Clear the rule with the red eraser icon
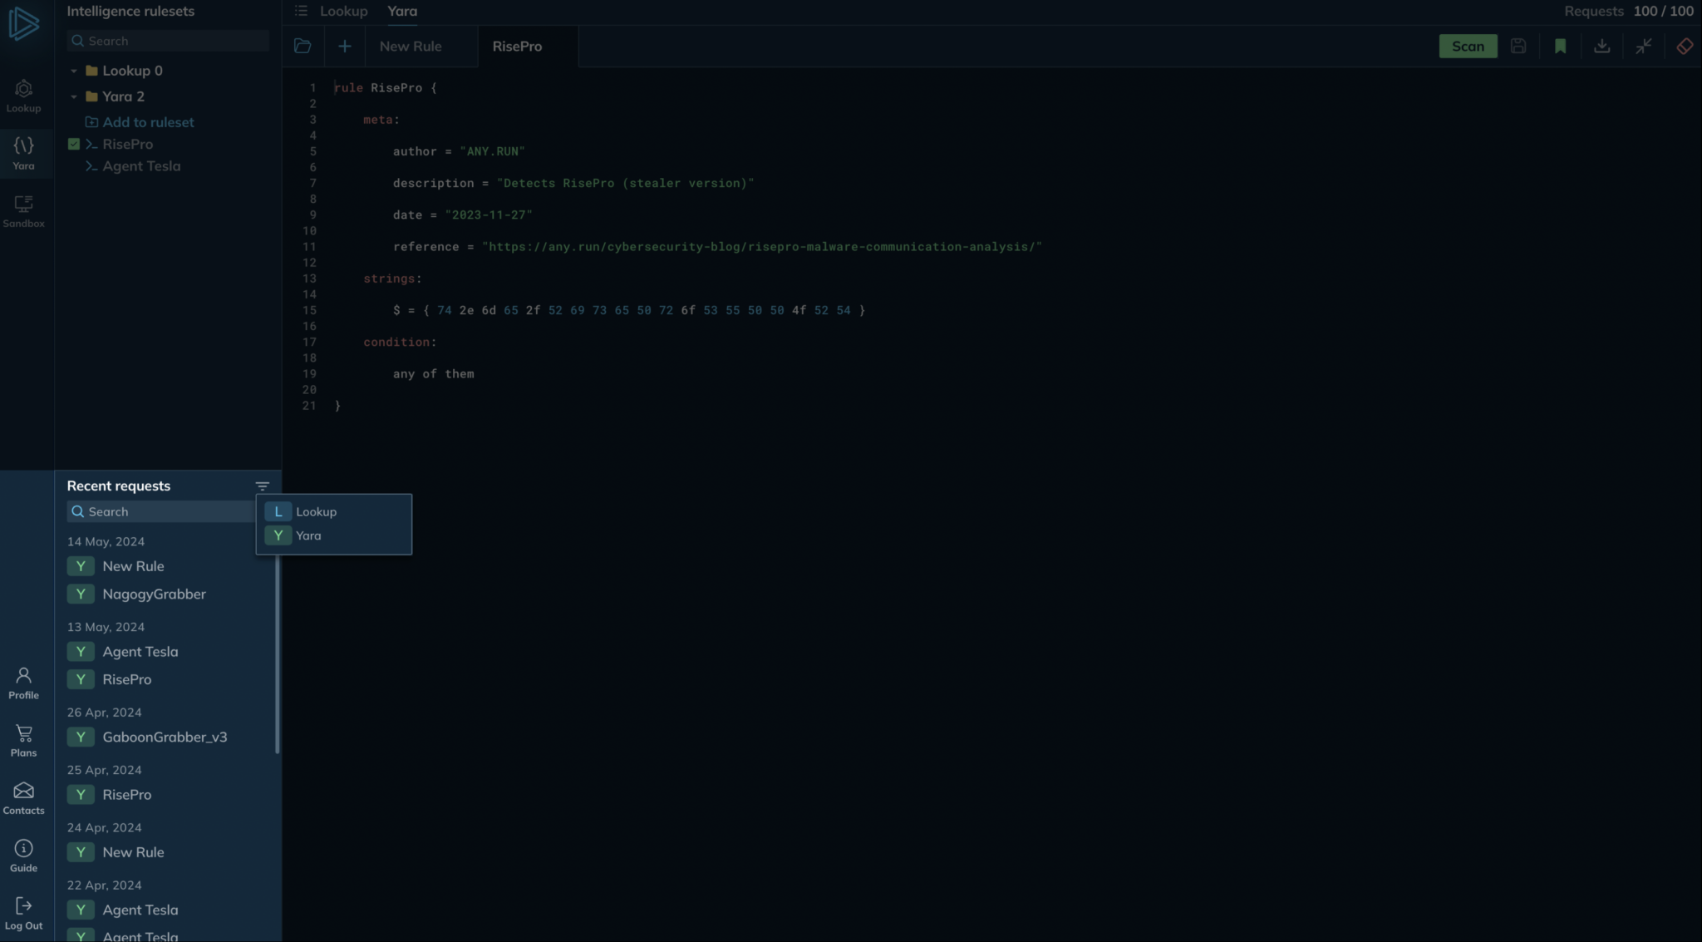The image size is (1702, 942). pos(1685,46)
